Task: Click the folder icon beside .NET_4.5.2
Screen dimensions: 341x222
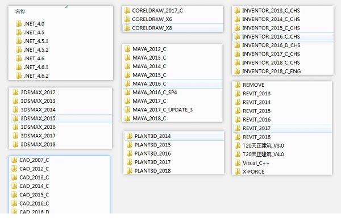Action: click(19, 49)
